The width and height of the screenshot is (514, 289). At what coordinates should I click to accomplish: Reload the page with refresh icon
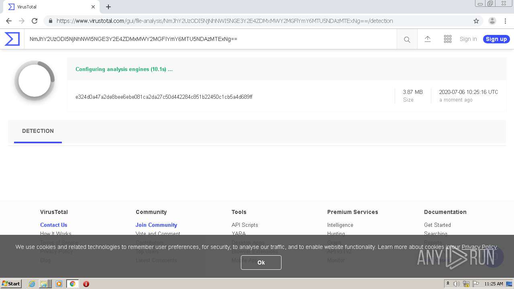(35, 21)
